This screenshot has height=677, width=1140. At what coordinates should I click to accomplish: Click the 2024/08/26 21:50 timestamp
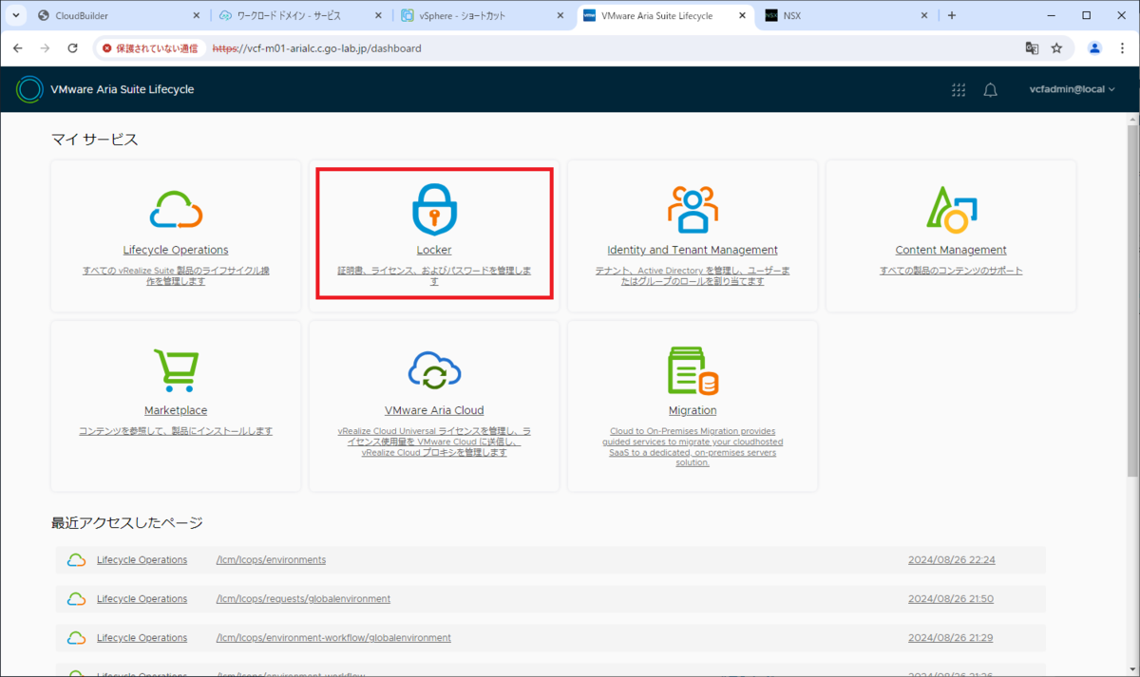pos(952,599)
